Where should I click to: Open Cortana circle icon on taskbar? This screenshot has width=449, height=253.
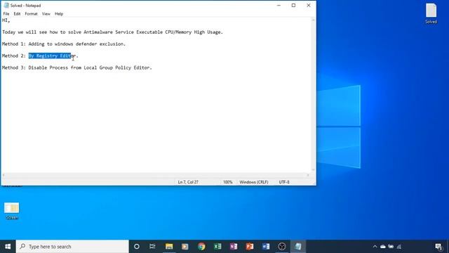(x=137, y=247)
